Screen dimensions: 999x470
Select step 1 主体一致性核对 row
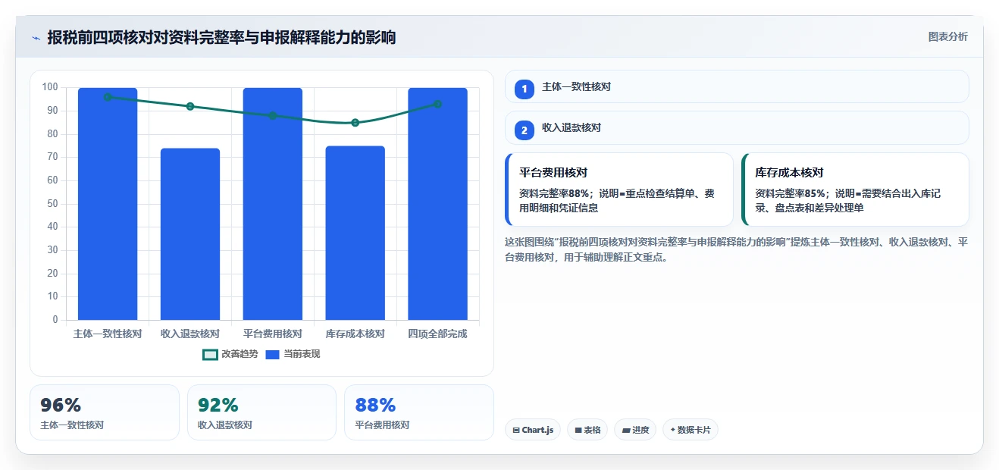[737, 86]
